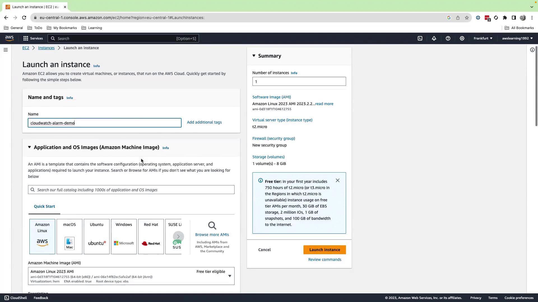Collapse the Application and OS Images section

coord(29,147)
